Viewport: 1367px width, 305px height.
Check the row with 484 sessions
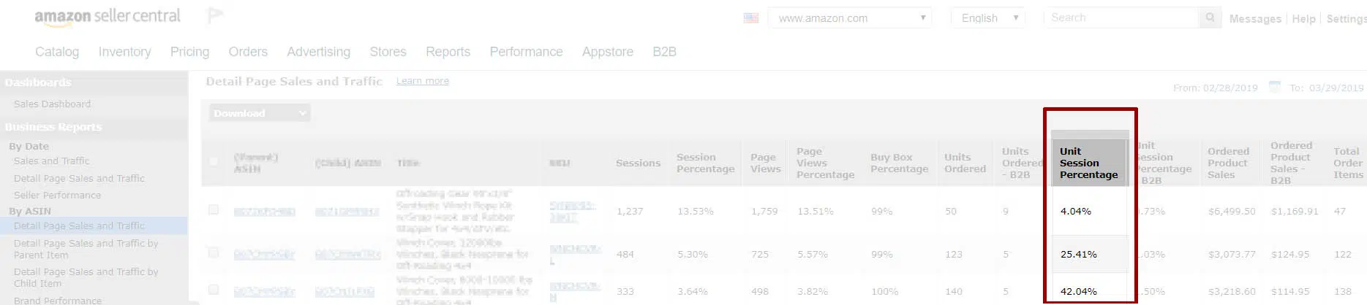[214, 252]
